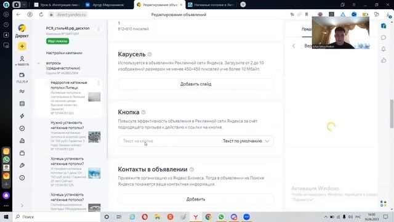Click thumbnail of Нужно установить натяжные потолки ad
The height and width of the screenshot is (222, 394).
[94, 137]
